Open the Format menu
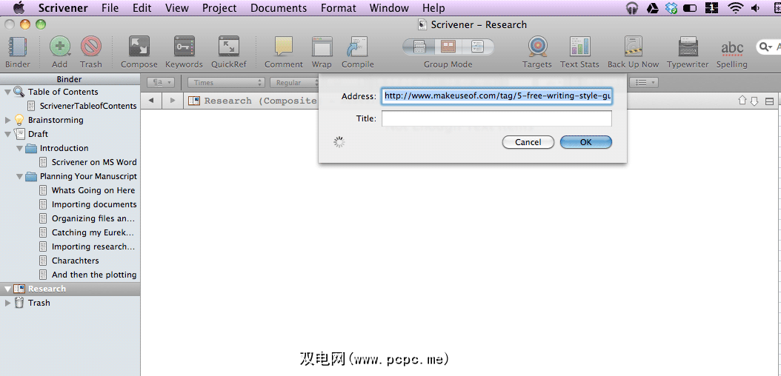The width and height of the screenshot is (781, 376). click(x=338, y=8)
